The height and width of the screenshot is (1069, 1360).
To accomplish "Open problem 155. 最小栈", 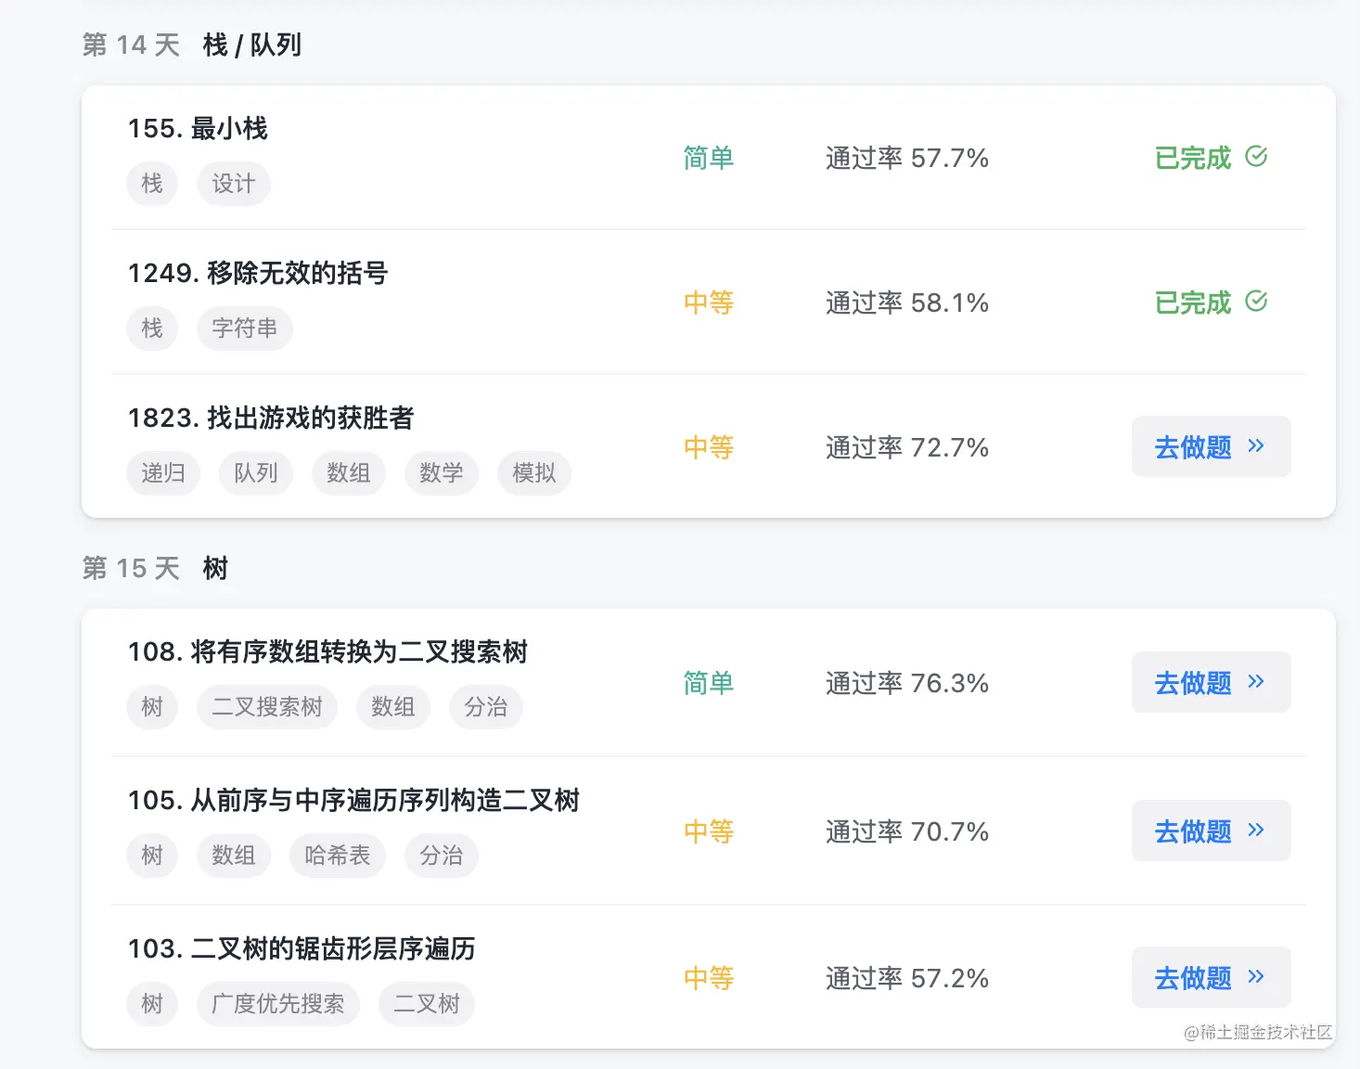I will tap(198, 128).
